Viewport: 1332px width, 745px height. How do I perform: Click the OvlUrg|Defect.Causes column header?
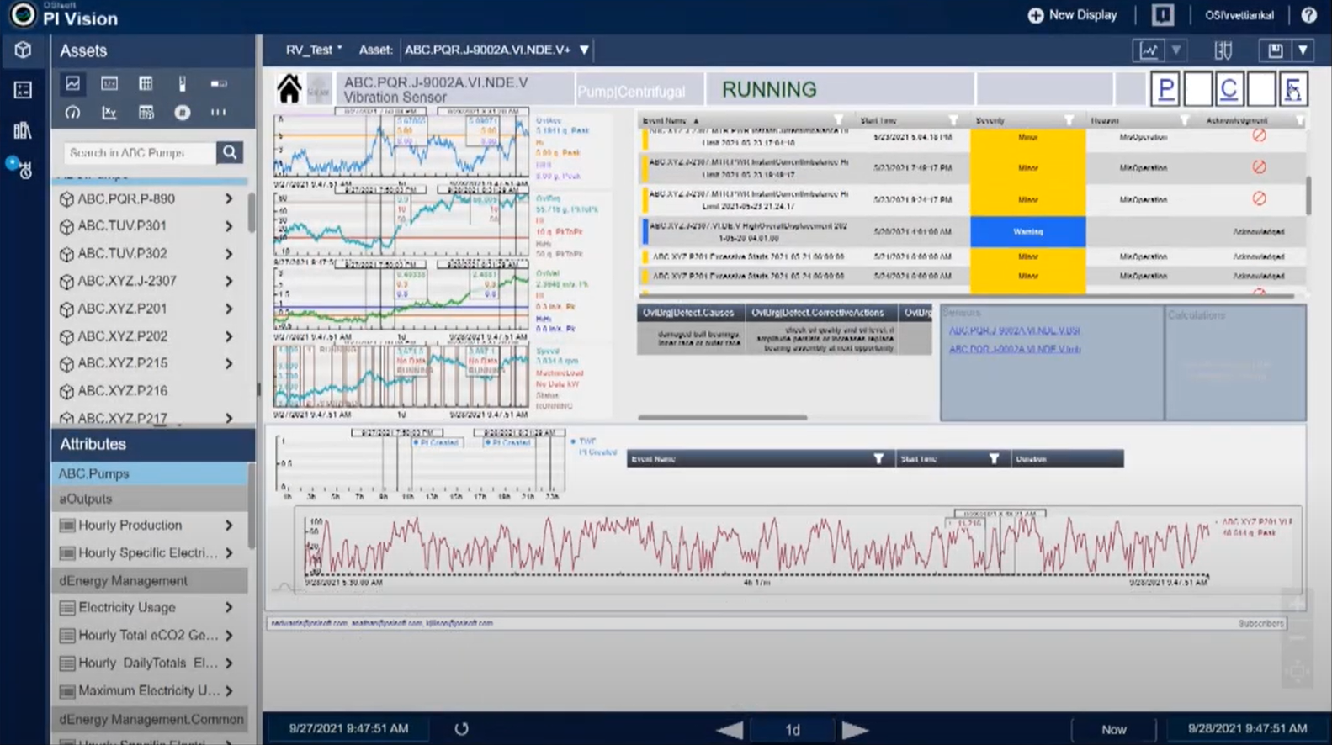coord(688,313)
